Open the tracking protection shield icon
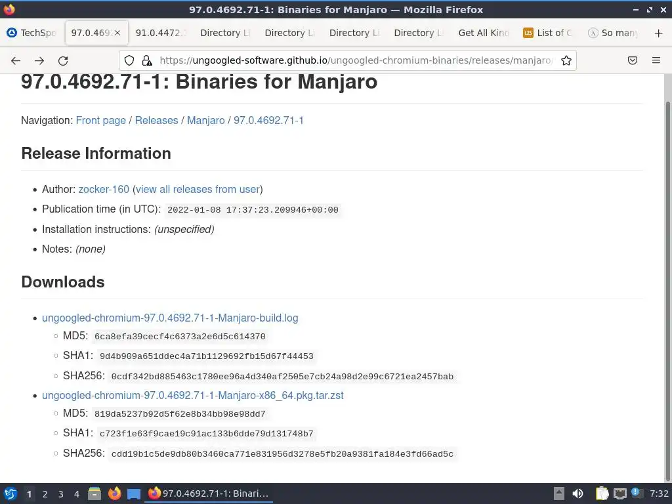This screenshot has width=672, height=504. pos(129,60)
